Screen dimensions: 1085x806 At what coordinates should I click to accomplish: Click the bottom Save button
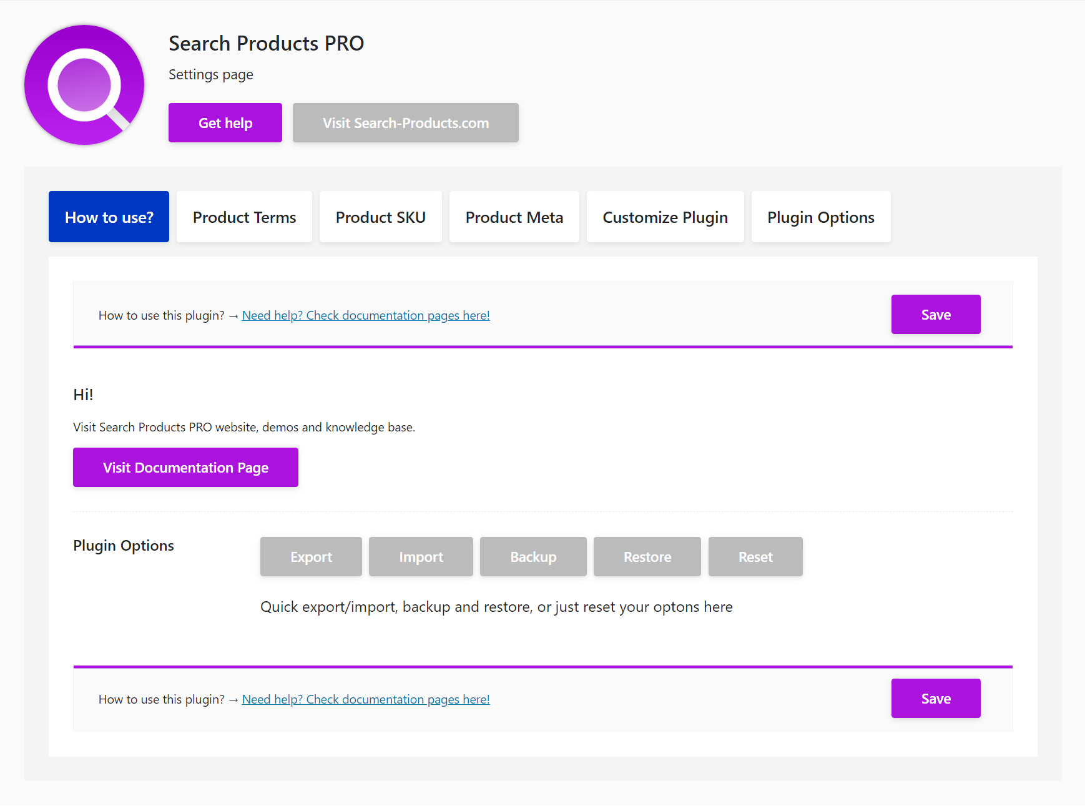point(936,698)
